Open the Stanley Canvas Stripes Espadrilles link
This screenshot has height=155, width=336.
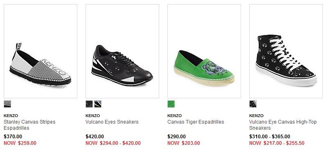tap(29, 125)
